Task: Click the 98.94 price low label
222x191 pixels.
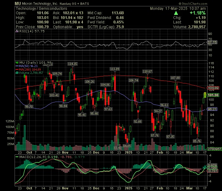Action: [63, 106]
